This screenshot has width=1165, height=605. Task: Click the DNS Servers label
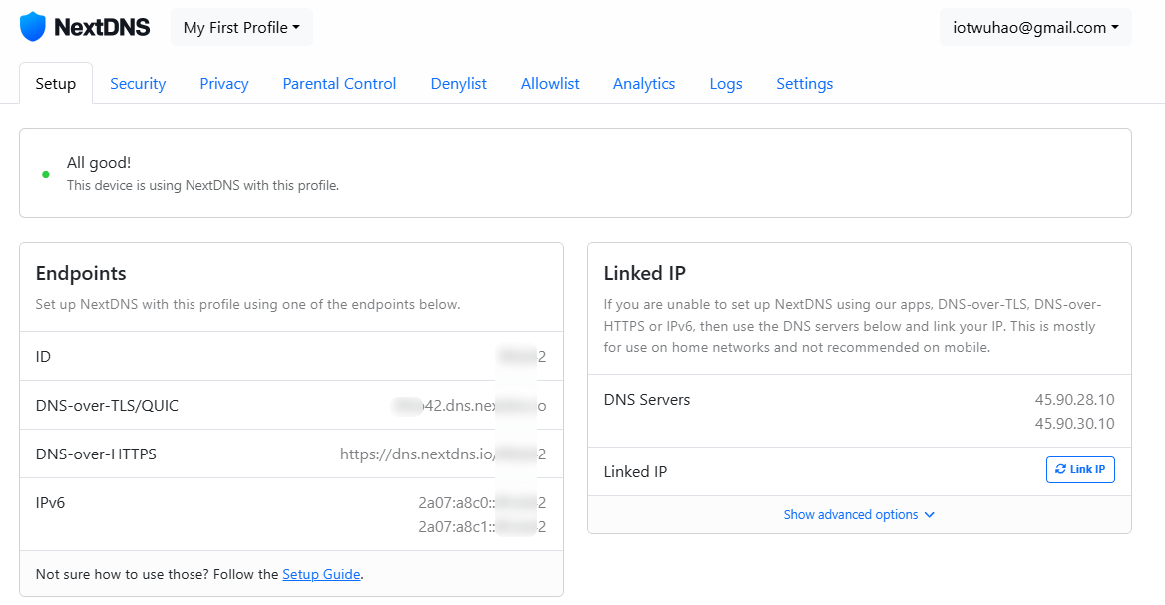point(647,400)
